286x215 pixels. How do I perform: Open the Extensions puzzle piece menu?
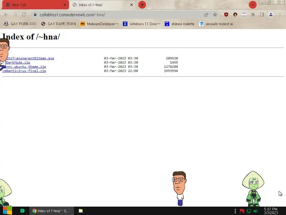[253, 15]
